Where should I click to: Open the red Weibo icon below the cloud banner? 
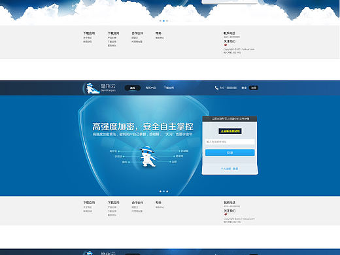[x=226, y=45]
